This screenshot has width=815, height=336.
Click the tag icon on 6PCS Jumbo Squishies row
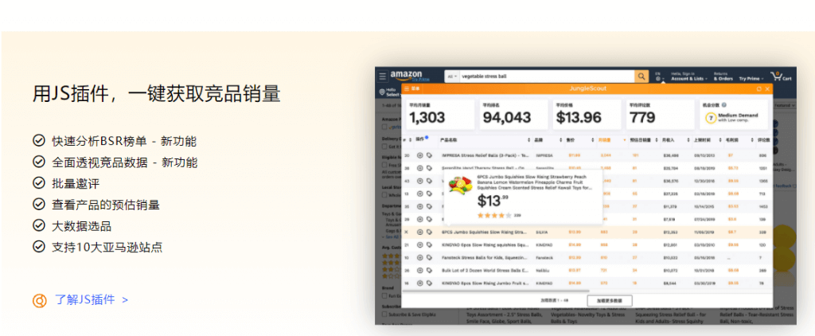[429, 232]
